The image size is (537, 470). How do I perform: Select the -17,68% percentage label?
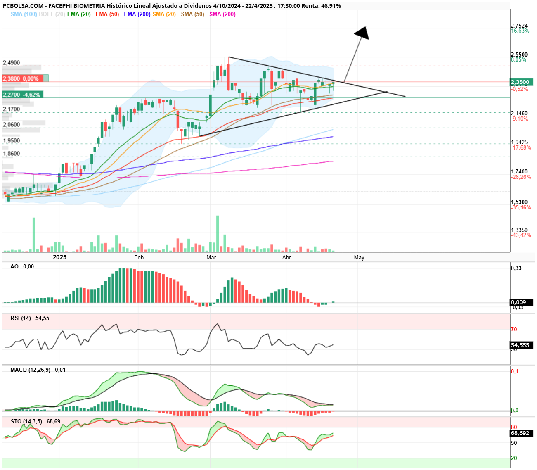(x=521, y=147)
